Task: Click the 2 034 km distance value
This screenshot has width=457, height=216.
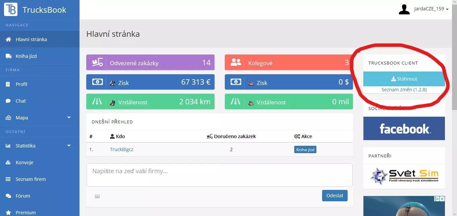Action: coord(195,102)
